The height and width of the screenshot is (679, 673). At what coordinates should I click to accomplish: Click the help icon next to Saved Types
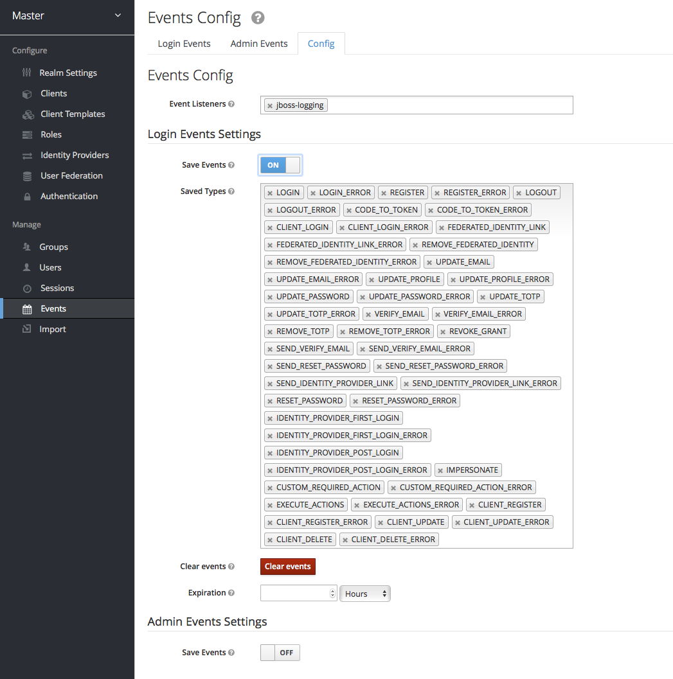coord(231,191)
